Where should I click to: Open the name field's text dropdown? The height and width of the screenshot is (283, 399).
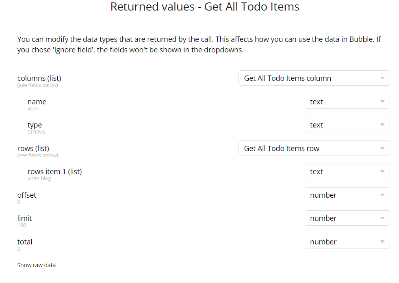point(347,102)
